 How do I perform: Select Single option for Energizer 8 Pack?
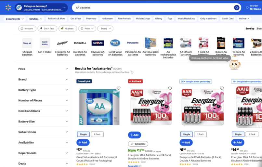(x=186, y=134)
